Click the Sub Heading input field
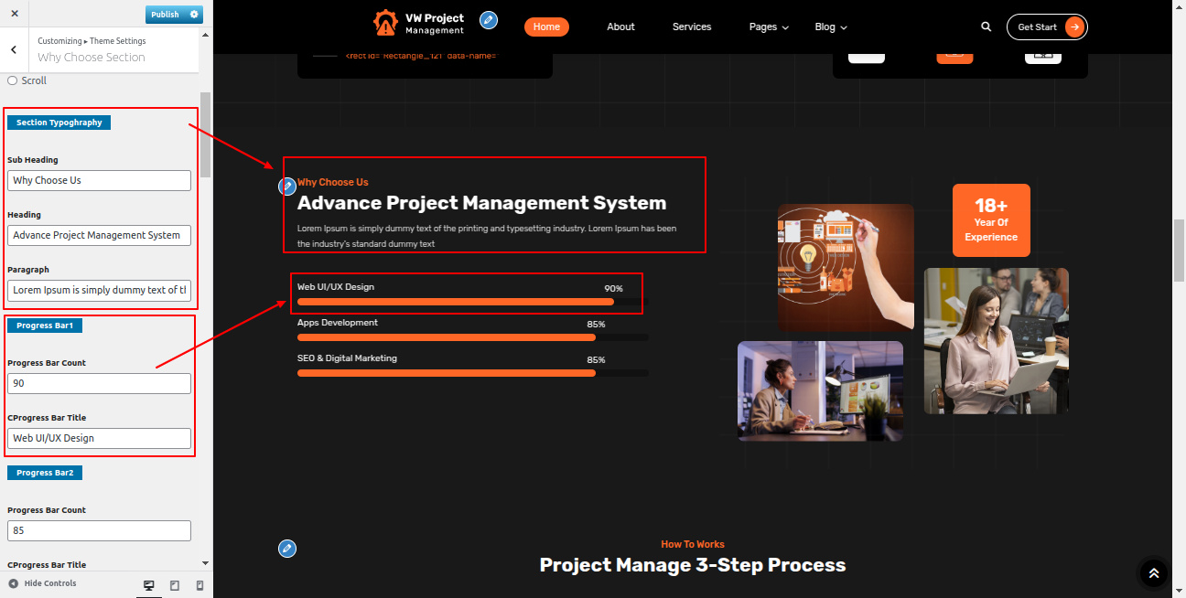This screenshot has width=1186, height=598. (x=99, y=180)
